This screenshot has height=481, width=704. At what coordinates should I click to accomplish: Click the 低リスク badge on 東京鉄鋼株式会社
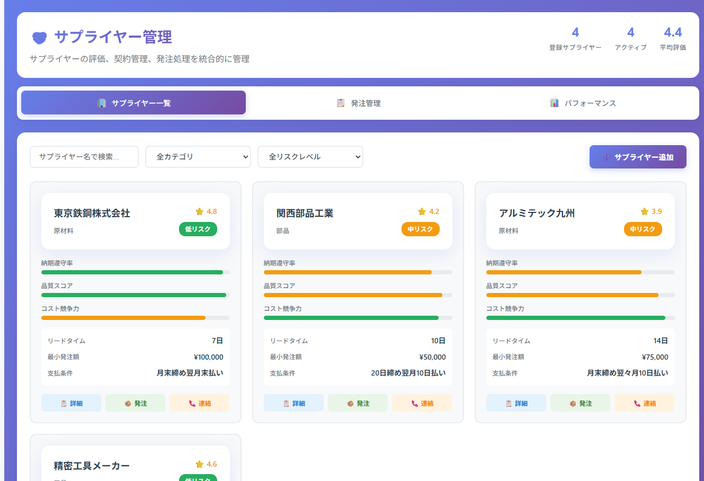[x=198, y=229]
